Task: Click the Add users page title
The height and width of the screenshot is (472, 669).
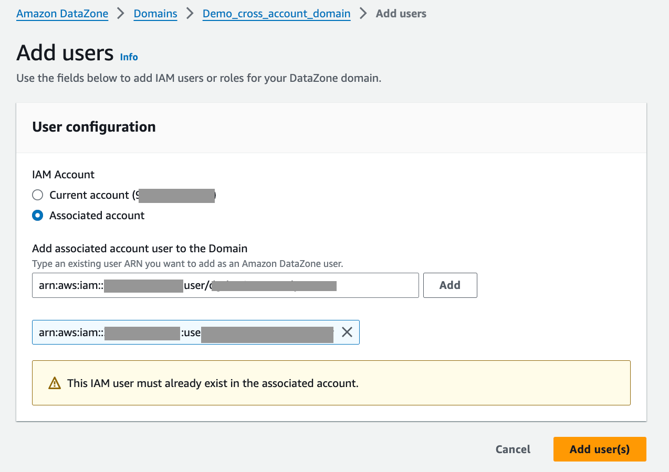Action: pos(65,53)
